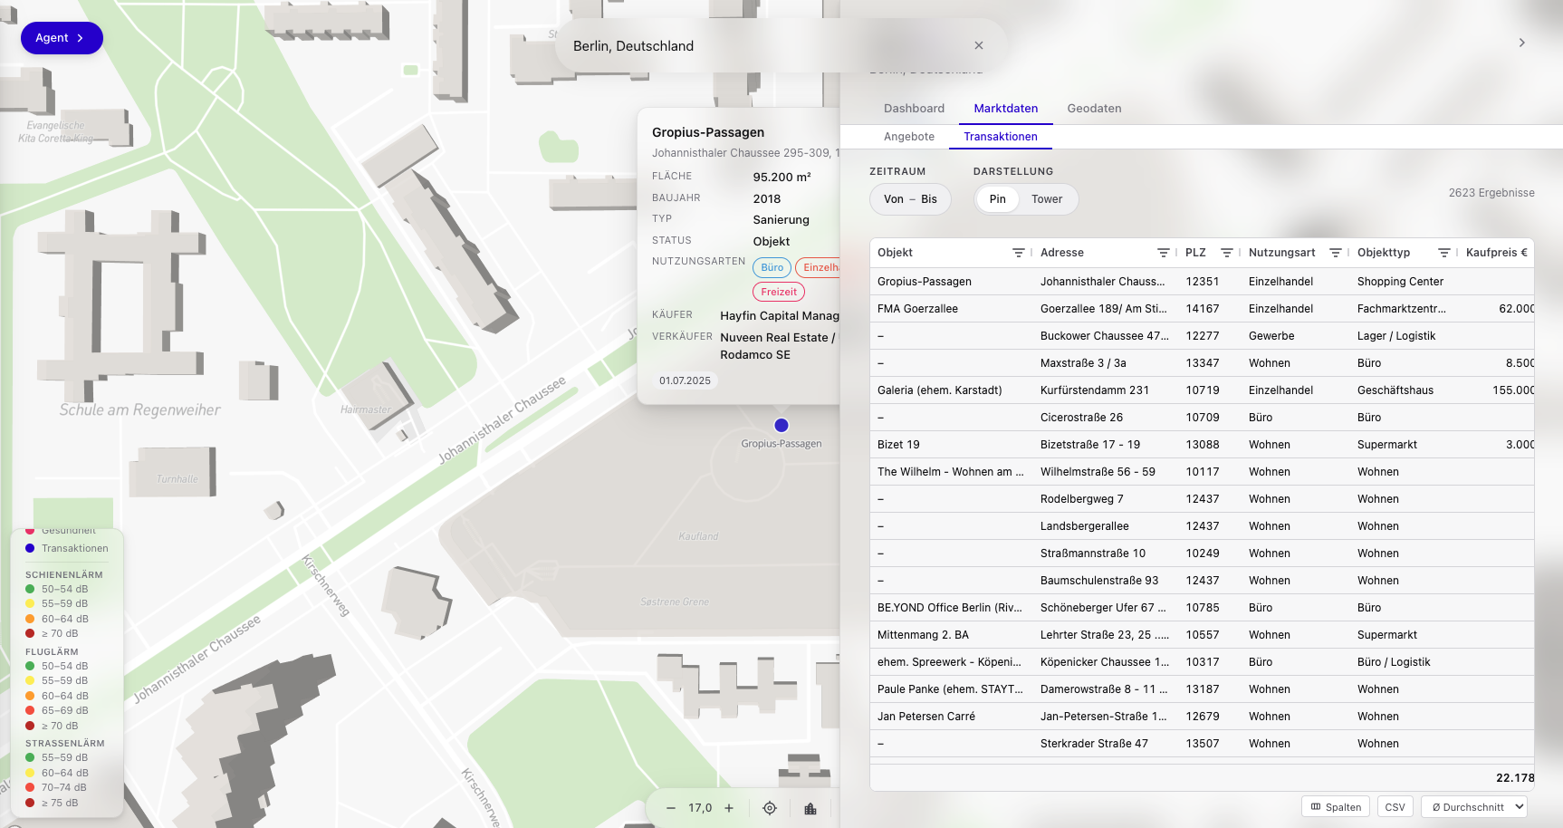
Task: Click the blue Gropius-Passagen map pin
Action: (x=781, y=425)
